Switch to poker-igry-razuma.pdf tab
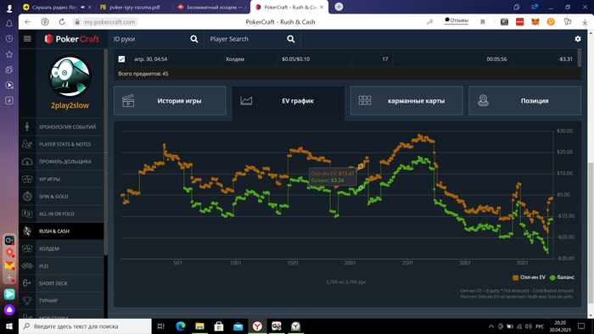This screenshot has width=594, height=334. point(134,7)
